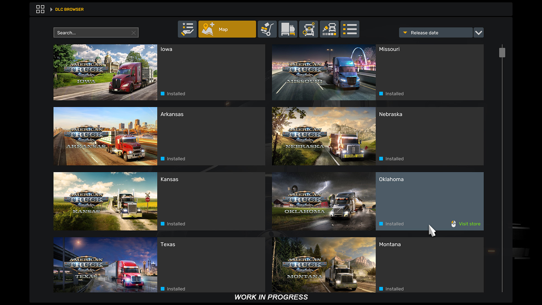Screen dimensions: 542x305
Task: Click the Texas title text
Action: coord(168,245)
